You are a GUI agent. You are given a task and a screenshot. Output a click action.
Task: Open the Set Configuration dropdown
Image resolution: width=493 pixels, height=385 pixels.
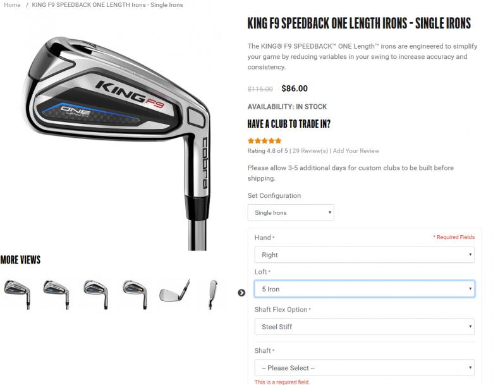pos(291,212)
